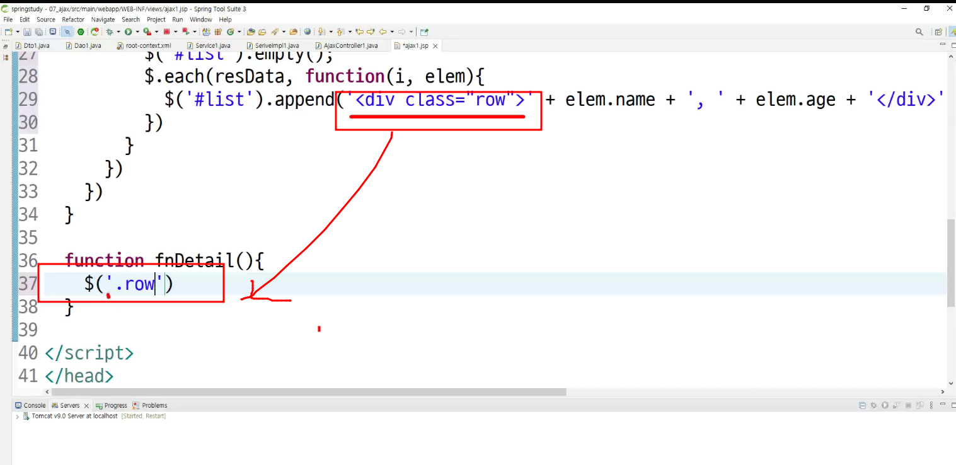956x465 pixels.
Task: Start the server with the Servers view play icon
Action: (885, 405)
